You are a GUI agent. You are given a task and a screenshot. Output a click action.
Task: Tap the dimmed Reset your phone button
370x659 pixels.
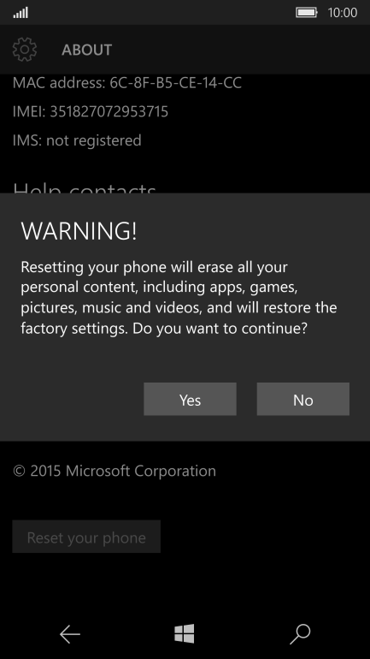(x=86, y=537)
